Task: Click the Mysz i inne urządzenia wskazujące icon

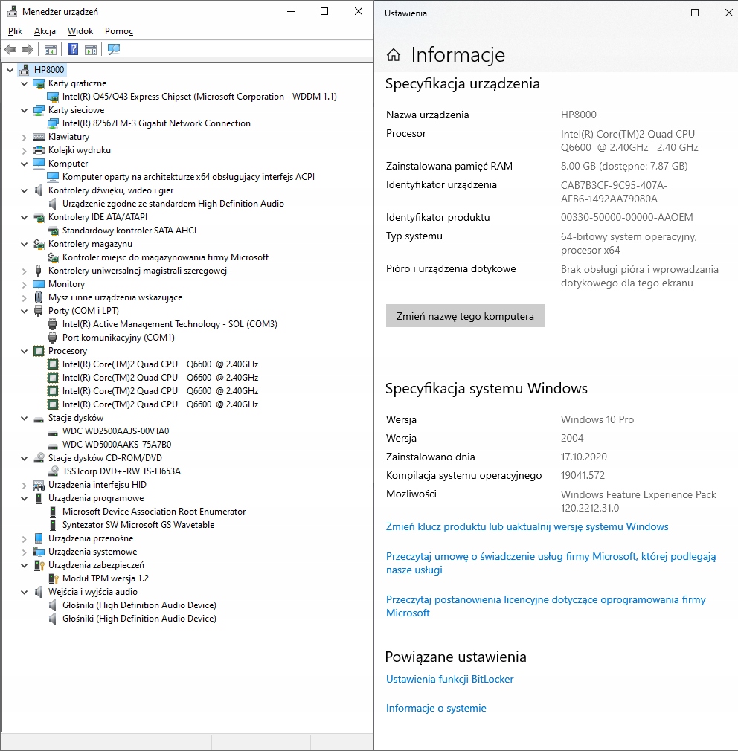Action: 39,297
